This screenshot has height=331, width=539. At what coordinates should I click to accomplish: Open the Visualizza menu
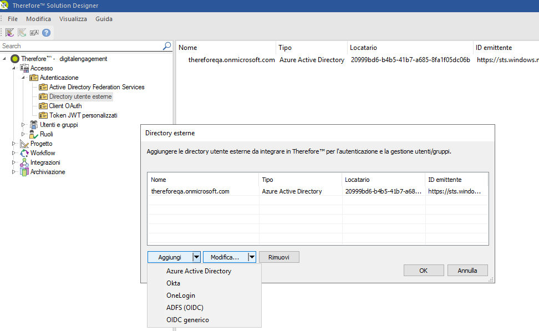73,18
